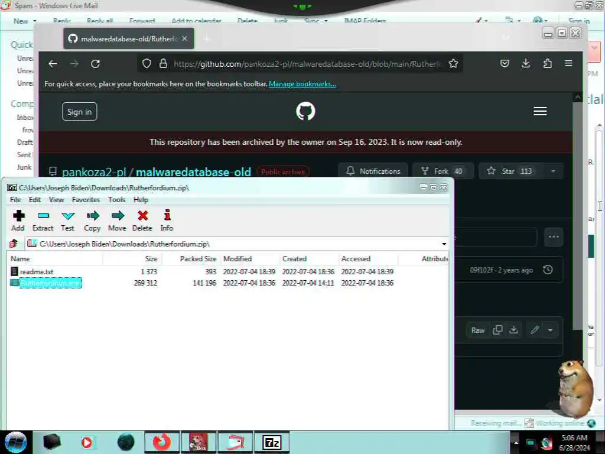Image resolution: width=605 pixels, height=454 pixels.
Task: Switch to Firefox in the taskbar
Action: point(162,442)
